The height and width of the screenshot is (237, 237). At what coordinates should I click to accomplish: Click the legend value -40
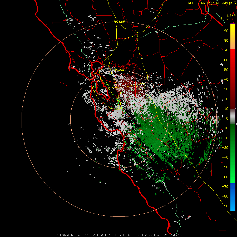coord(225,157)
